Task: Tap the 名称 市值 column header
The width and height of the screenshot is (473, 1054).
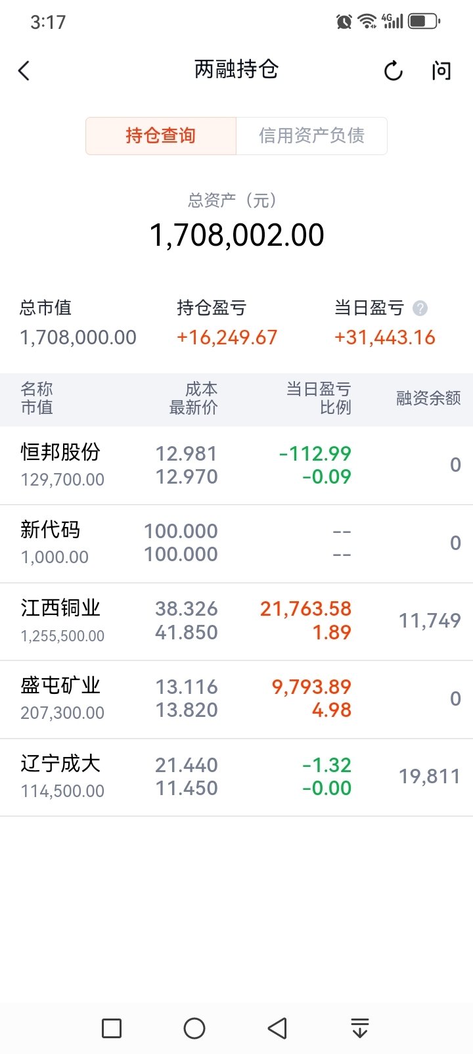Action: [x=37, y=398]
